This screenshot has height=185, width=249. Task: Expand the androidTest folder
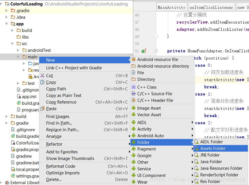[x=18, y=50]
